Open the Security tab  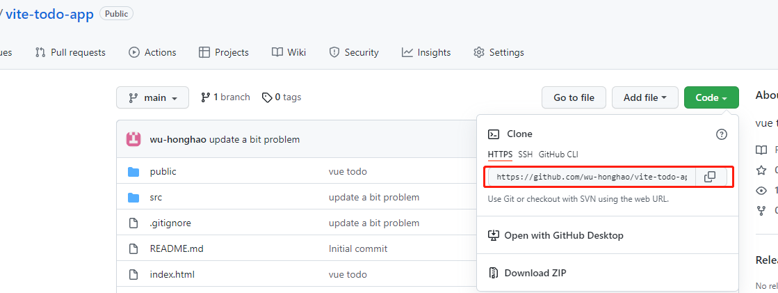[x=354, y=52]
